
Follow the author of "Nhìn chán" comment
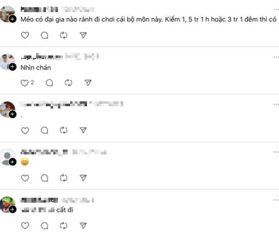13,67
